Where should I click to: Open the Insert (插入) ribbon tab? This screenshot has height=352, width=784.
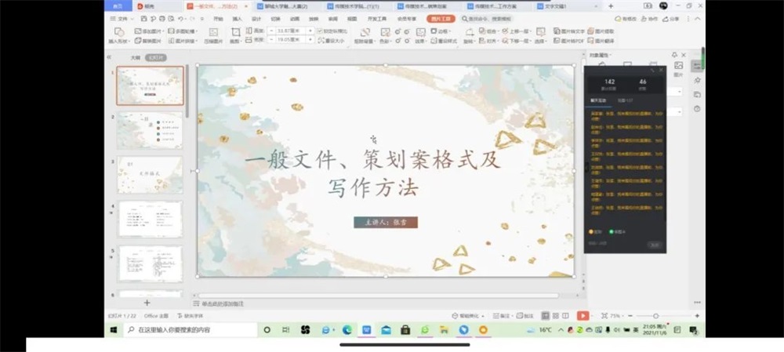click(237, 18)
